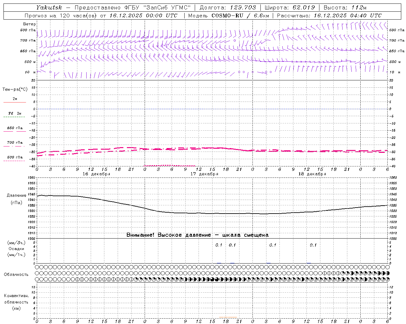The width and height of the screenshot is (406, 324).
Task: Click the Тем-ра(°C) axis label
Action: tap(15, 90)
